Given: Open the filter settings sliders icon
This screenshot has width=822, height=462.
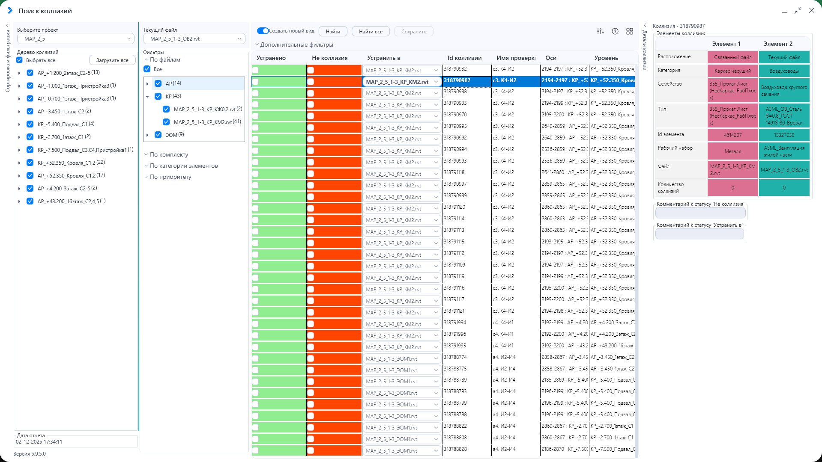Looking at the screenshot, I should [601, 31].
